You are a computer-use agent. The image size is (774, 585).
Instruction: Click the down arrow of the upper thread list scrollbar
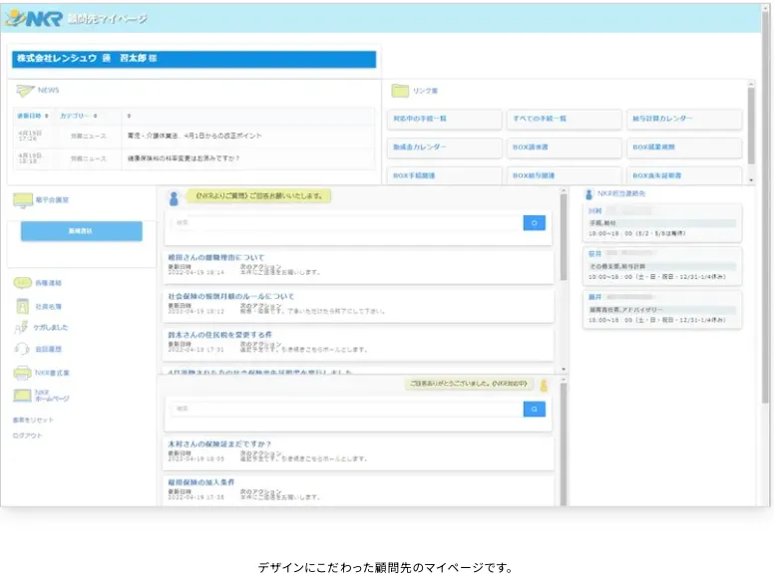pos(564,369)
